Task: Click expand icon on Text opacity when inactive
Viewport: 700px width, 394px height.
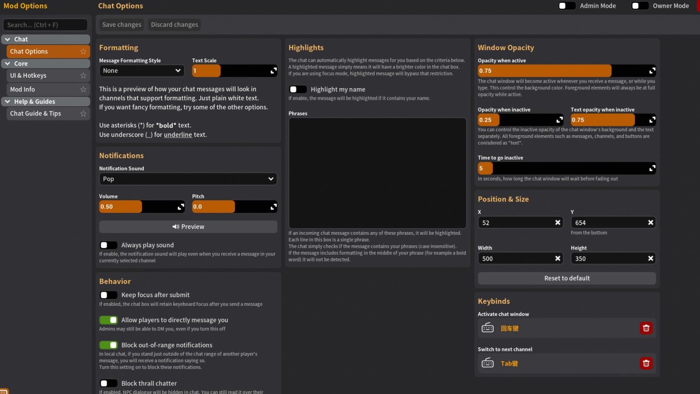Action: coord(652,120)
